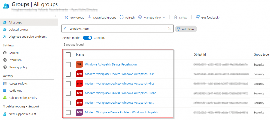Screen dimensions: 270x120
Task: Click the Got feedback person icon
Action: (x=197, y=17)
